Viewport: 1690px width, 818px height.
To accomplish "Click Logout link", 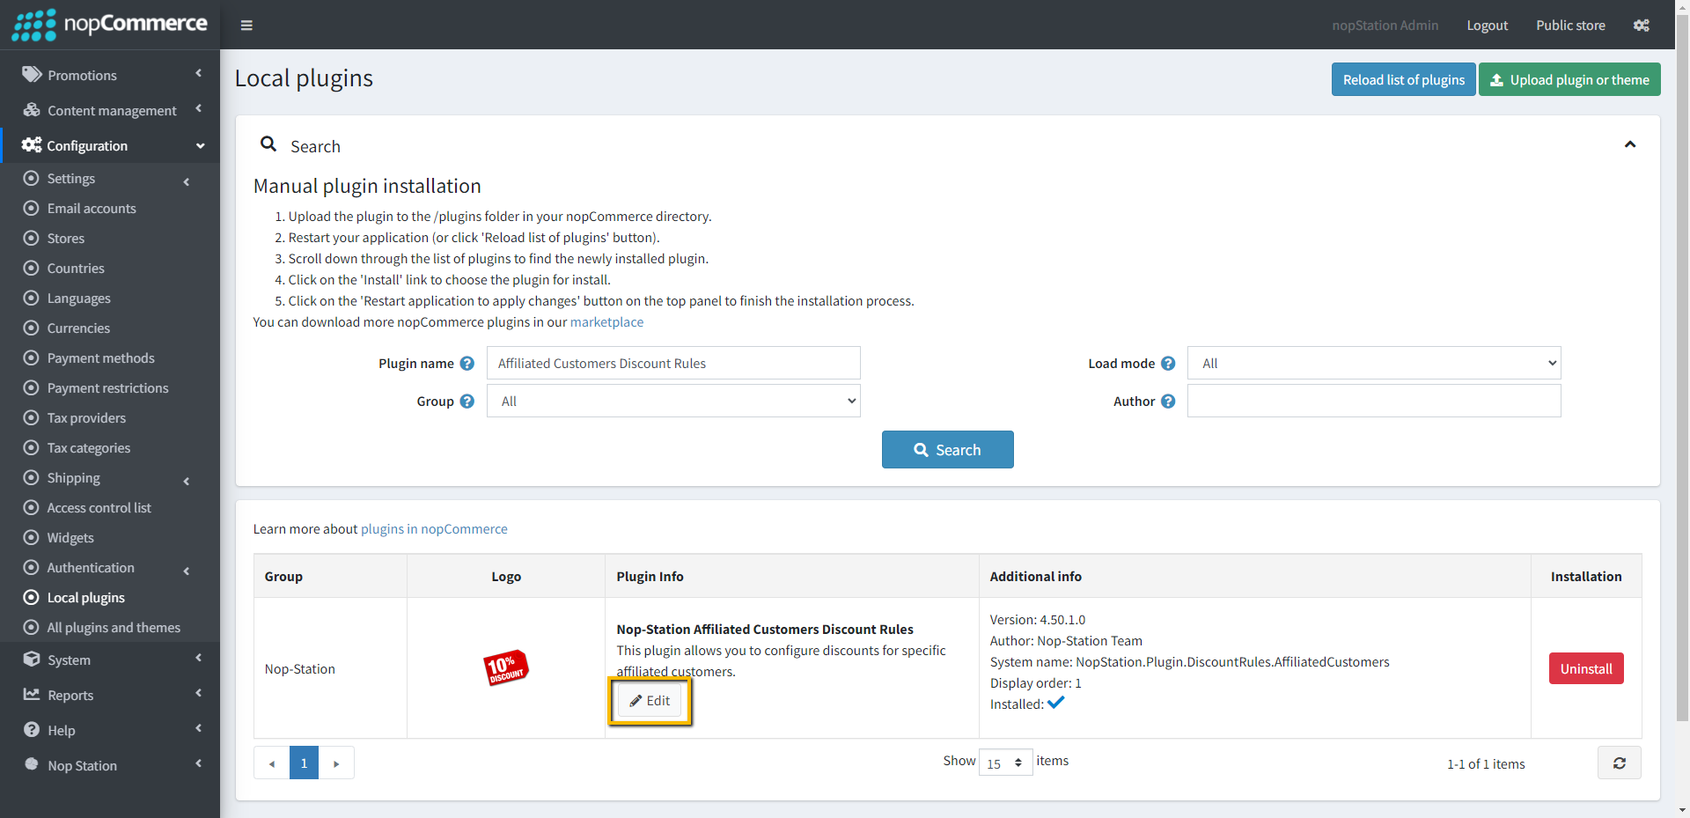I will (1487, 26).
